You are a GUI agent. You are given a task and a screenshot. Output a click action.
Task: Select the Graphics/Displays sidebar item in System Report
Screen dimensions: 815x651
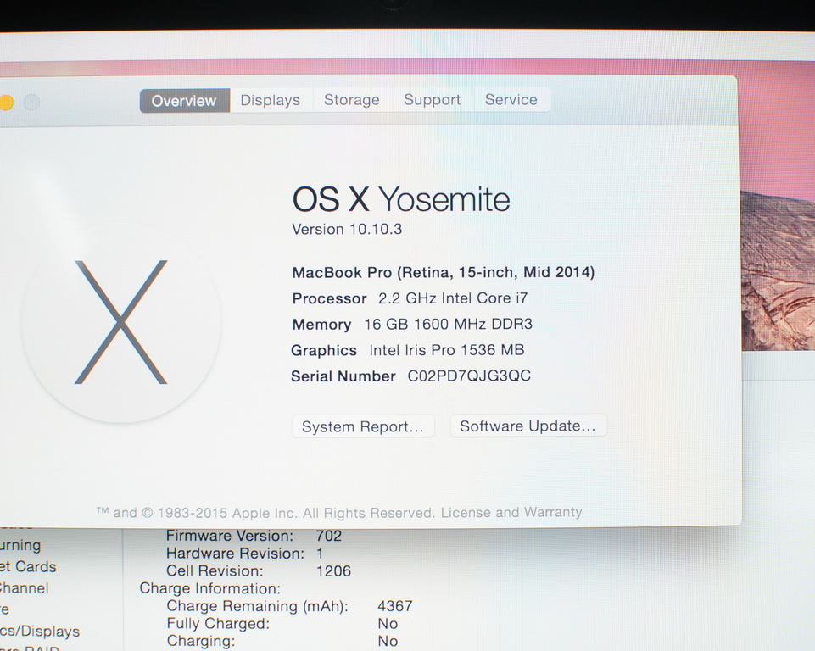click(x=40, y=631)
